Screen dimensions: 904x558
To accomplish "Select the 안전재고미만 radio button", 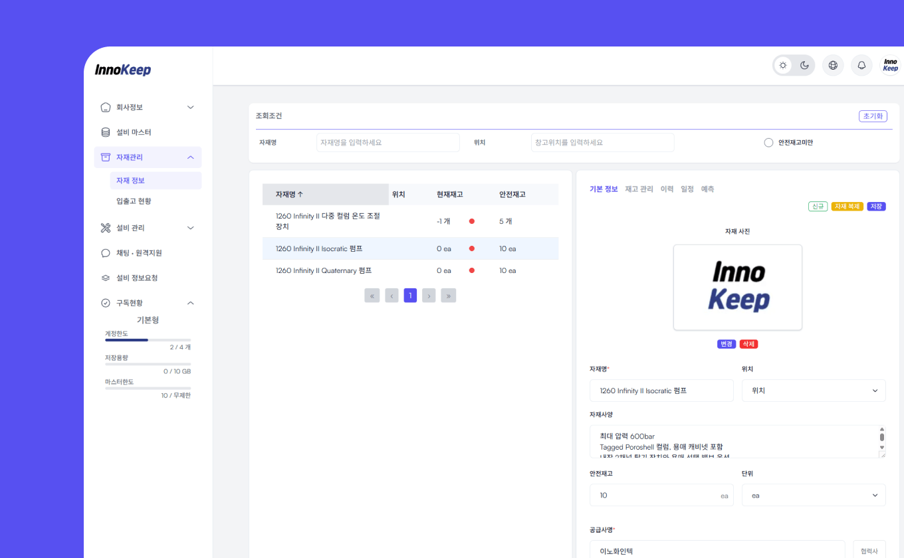I will click(x=768, y=142).
